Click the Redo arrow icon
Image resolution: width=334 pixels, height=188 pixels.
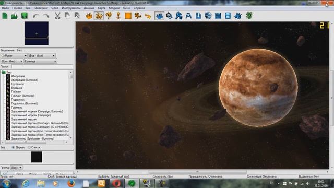click(x=46, y=16)
